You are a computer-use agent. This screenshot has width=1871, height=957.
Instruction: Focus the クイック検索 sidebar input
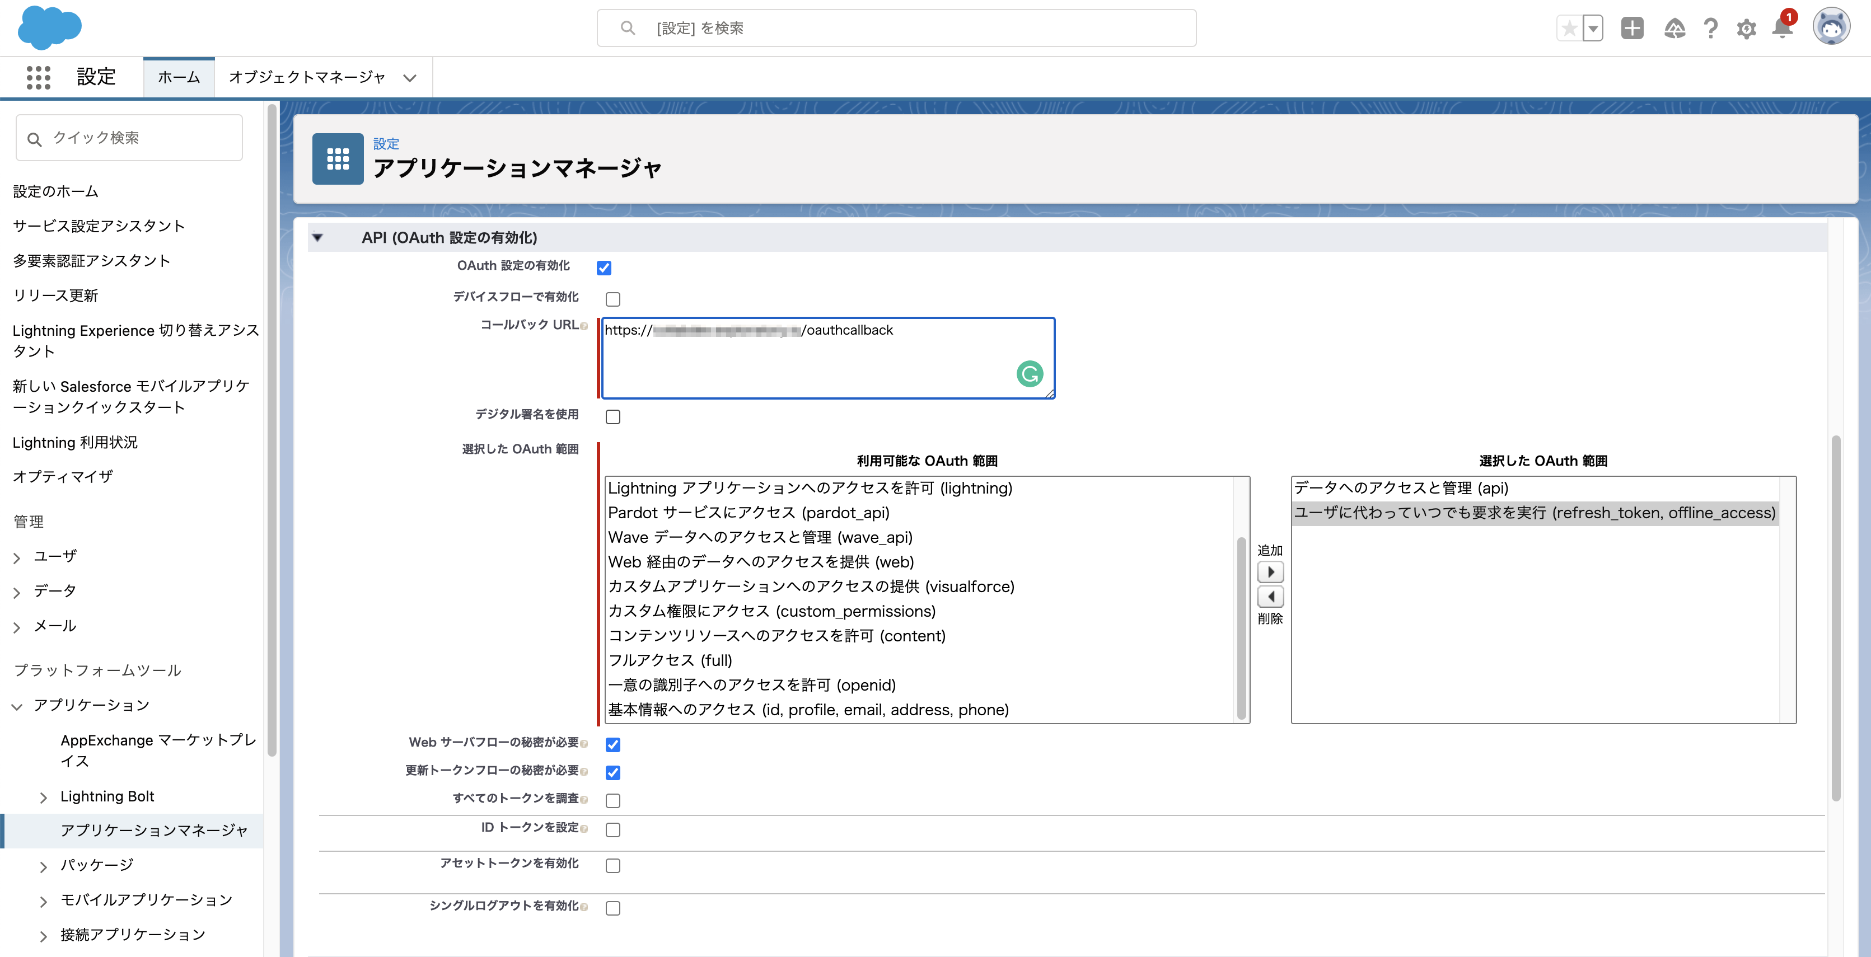tap(129, 138)
